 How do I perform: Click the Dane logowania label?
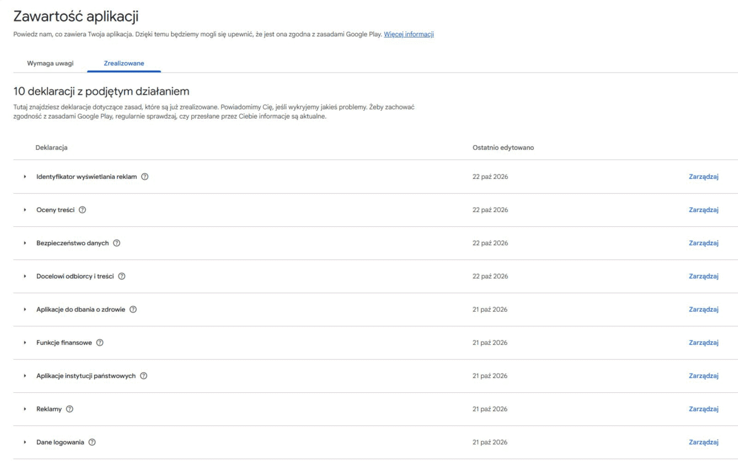tap(60, 442)
